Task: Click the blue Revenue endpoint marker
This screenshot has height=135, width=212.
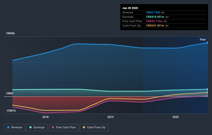Action: coord(207,43)
